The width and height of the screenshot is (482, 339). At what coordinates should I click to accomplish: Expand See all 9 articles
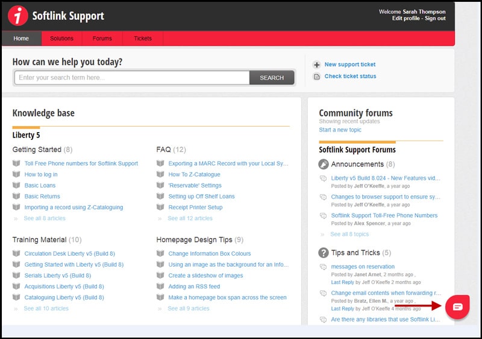(189, 309)
